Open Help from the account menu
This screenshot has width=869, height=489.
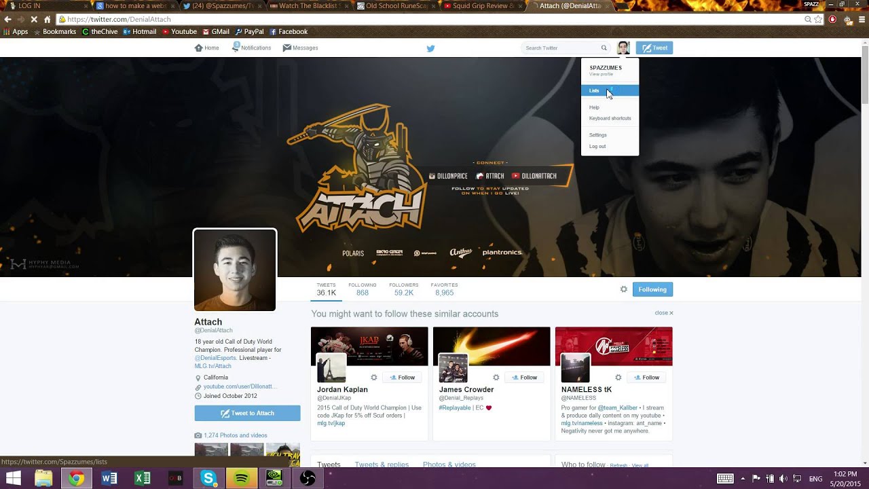tap(594, 107)
